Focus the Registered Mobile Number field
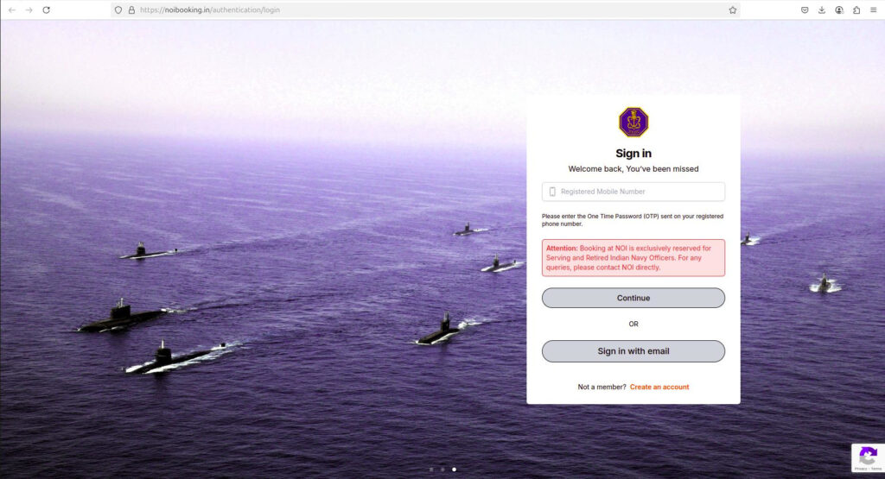The height and width of the screenshot is (479, 885). pyautogui.click(x=640, y=192)
